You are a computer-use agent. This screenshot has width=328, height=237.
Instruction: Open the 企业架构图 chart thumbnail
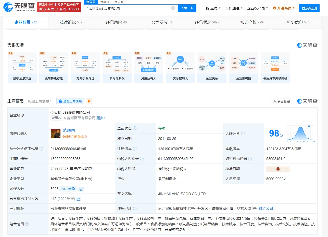click(x=244, y=67)
